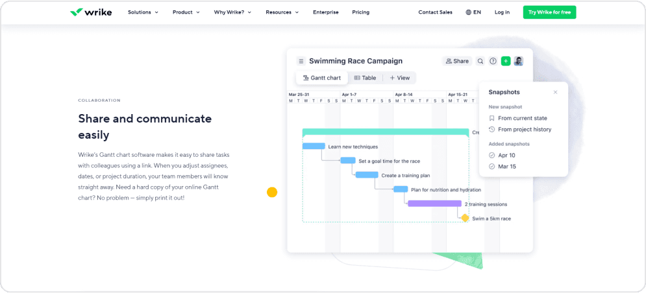646x293 pixels.
Task: Click the Share button
Action: [457, 61]
